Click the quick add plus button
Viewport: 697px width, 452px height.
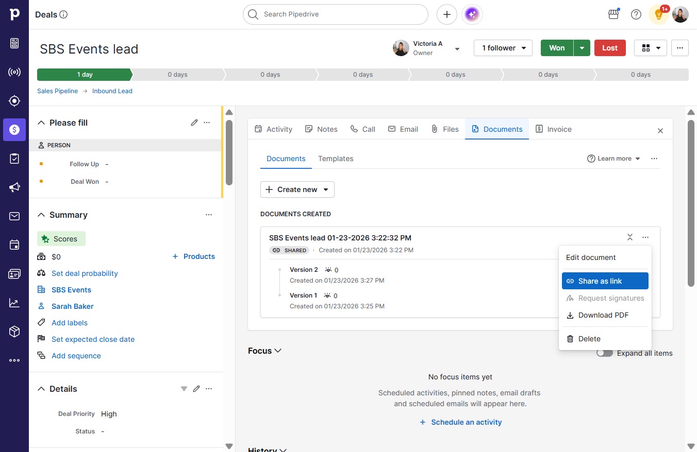[447, 14]
